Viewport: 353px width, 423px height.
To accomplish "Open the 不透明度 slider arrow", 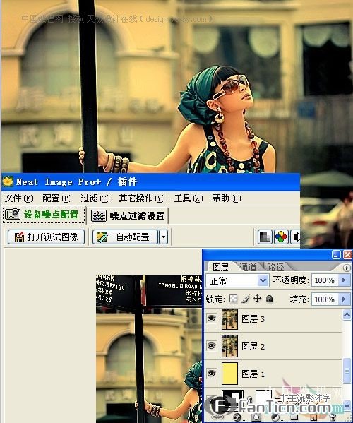I will (344, 280).
